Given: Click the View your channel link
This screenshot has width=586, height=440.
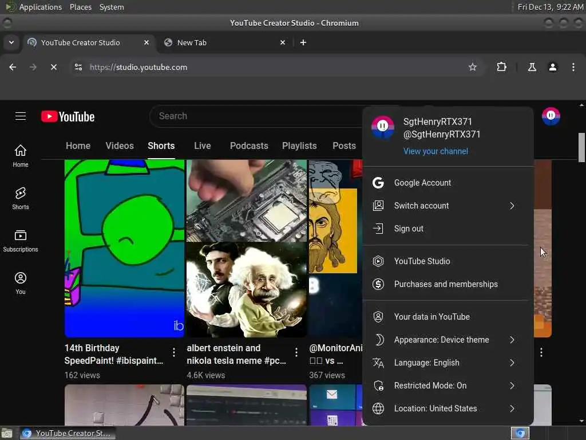Looking at the screenshot, I should pyautogui.click(x=435, y=151).
